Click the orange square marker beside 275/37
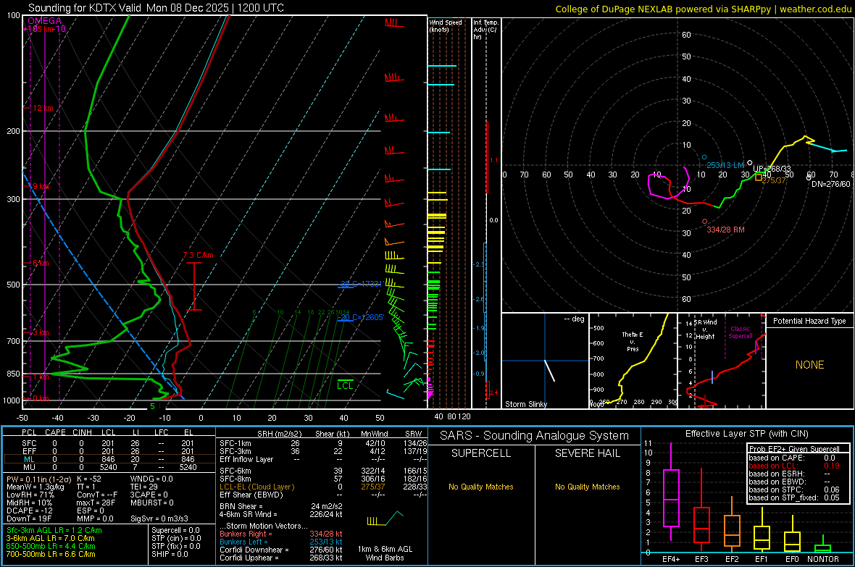Screen dimensions: 855x567 pos(759,177)
